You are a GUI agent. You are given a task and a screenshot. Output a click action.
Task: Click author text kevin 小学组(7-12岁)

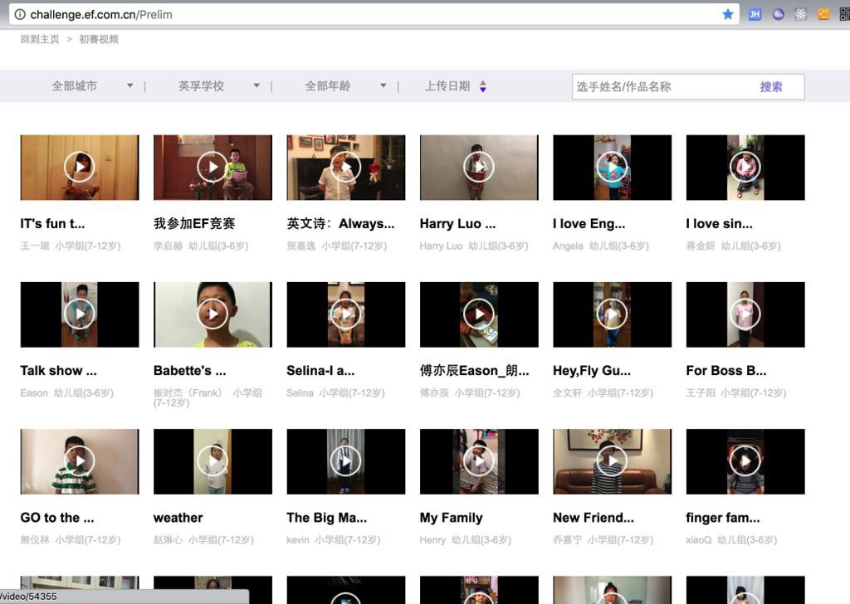(334, 540)
